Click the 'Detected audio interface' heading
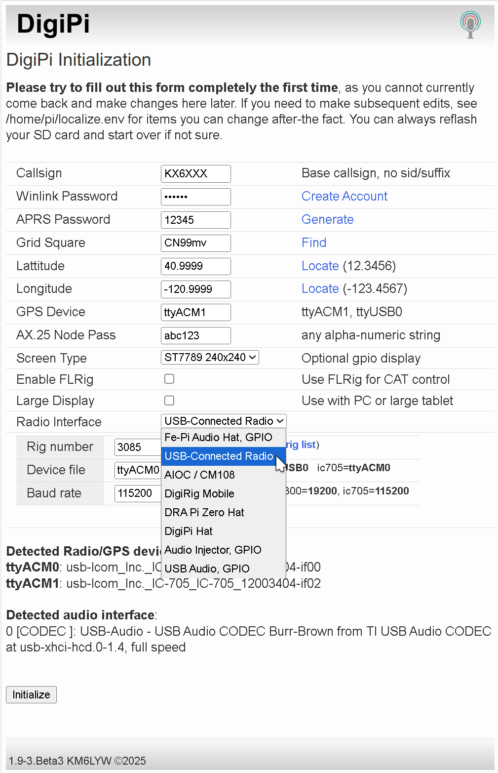 pyautogui.click(x=81, y=615)
